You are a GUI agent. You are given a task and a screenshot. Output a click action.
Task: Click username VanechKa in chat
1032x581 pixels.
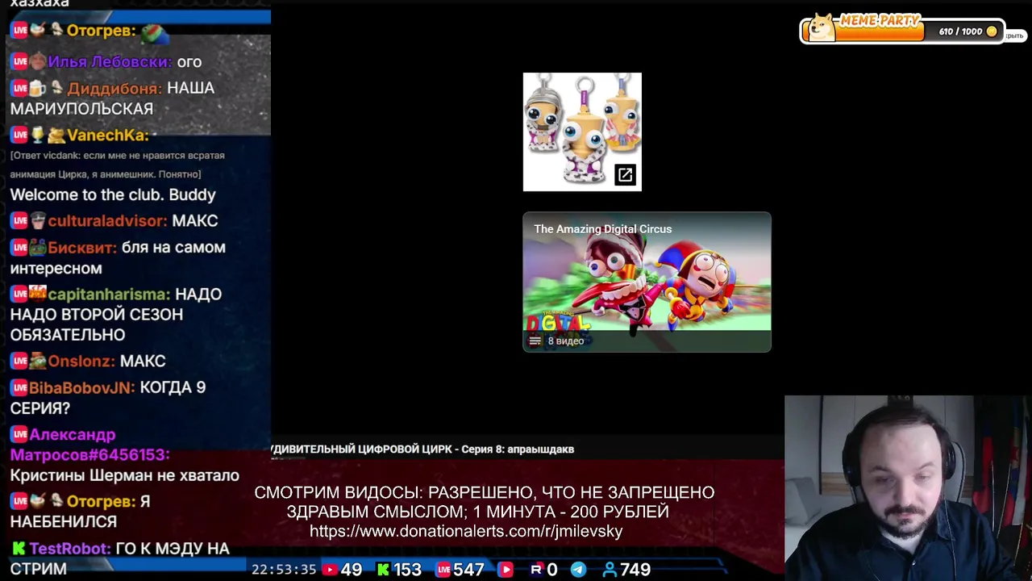108,136
